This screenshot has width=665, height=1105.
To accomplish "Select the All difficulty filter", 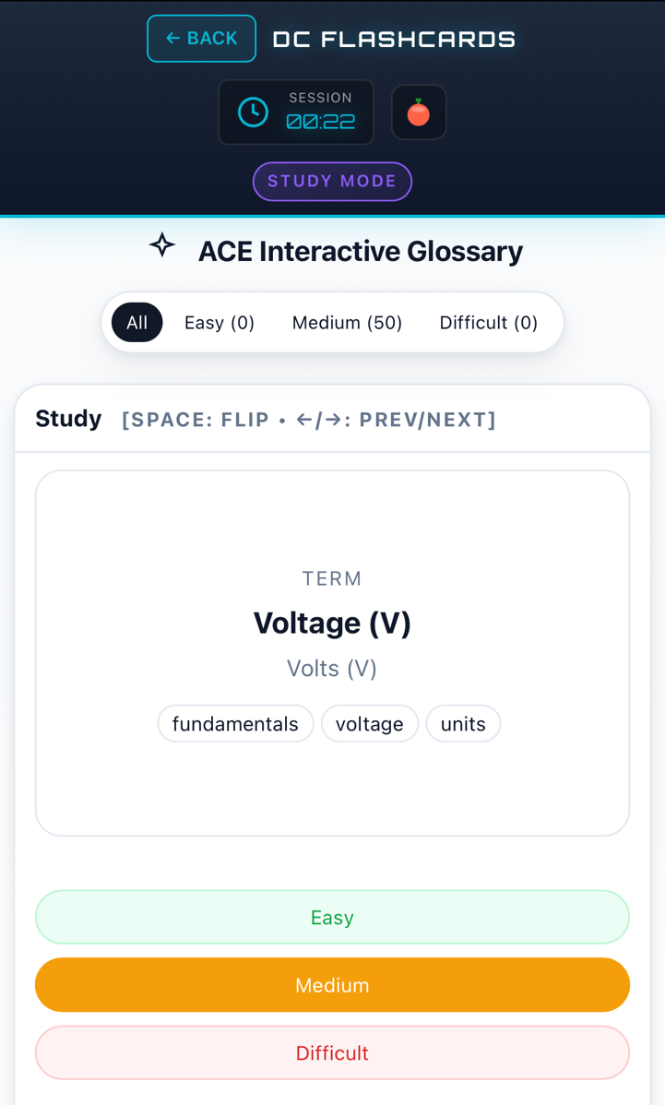I will point(136,322).
